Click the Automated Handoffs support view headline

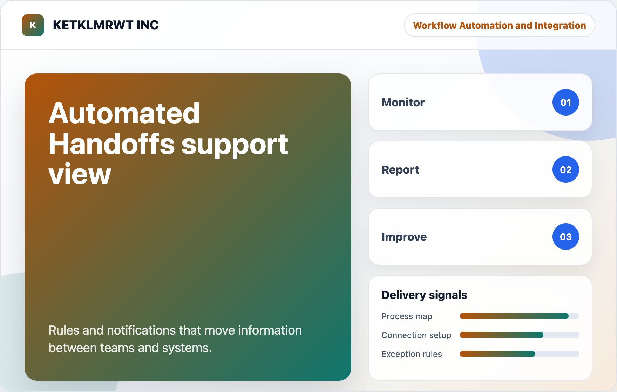point(168,143)
